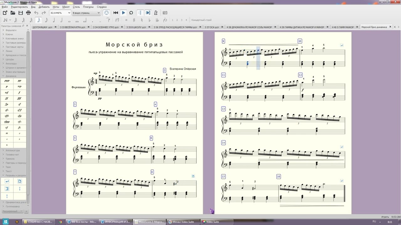Open the Стиль menu
The image size is (401, 225).
(x=76, y=7)
